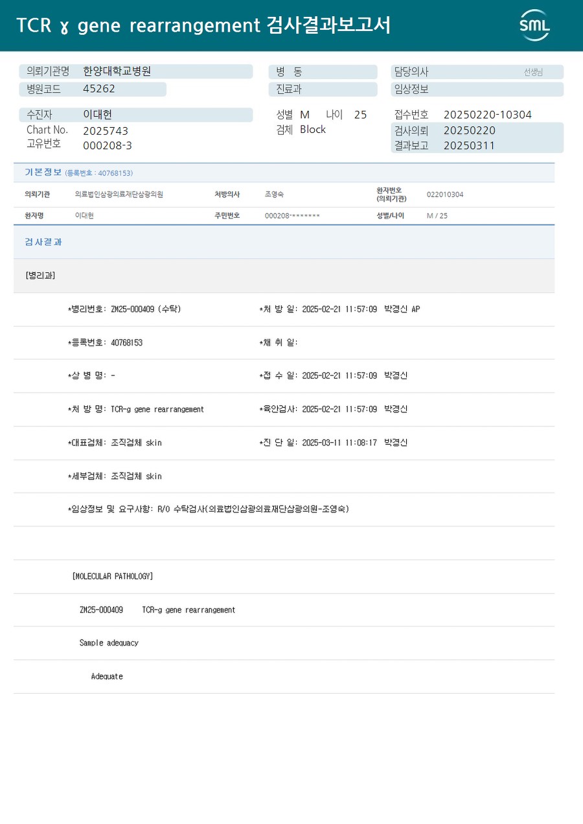Click the '*상 병 명: -' line

[x=91, y=375]
